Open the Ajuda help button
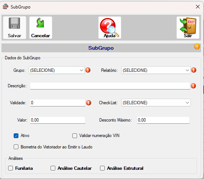 click(110, 28)
